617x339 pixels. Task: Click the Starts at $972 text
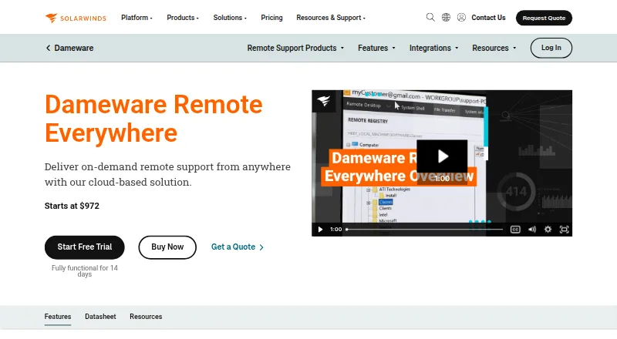[x=72, y=206]
